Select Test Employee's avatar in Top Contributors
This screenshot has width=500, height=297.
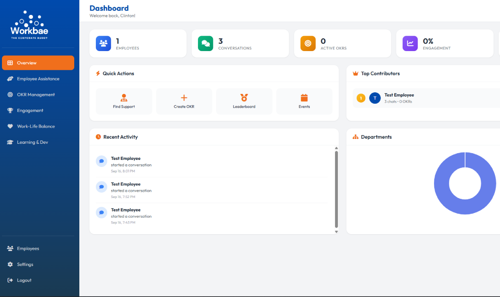pos(375,98)
